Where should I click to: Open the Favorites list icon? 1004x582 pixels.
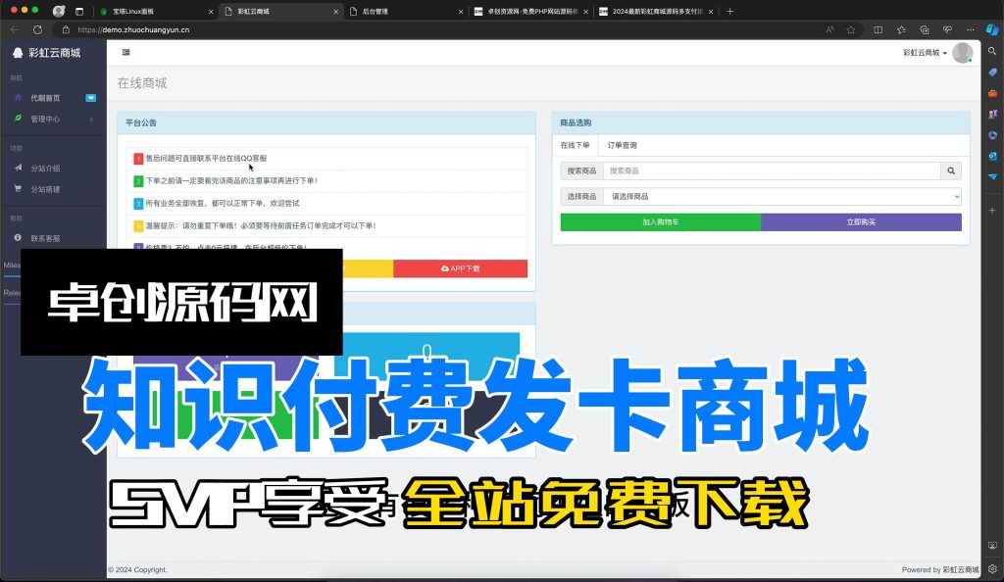point(901,29)
